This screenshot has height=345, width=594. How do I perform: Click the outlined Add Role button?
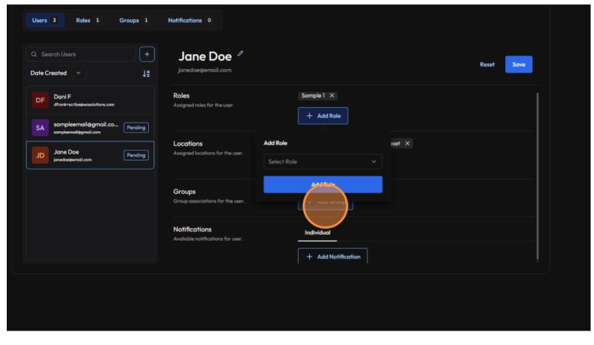click(323, 116)
